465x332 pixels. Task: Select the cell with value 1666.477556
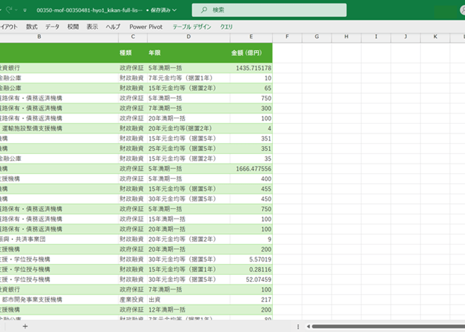point(251,169)
